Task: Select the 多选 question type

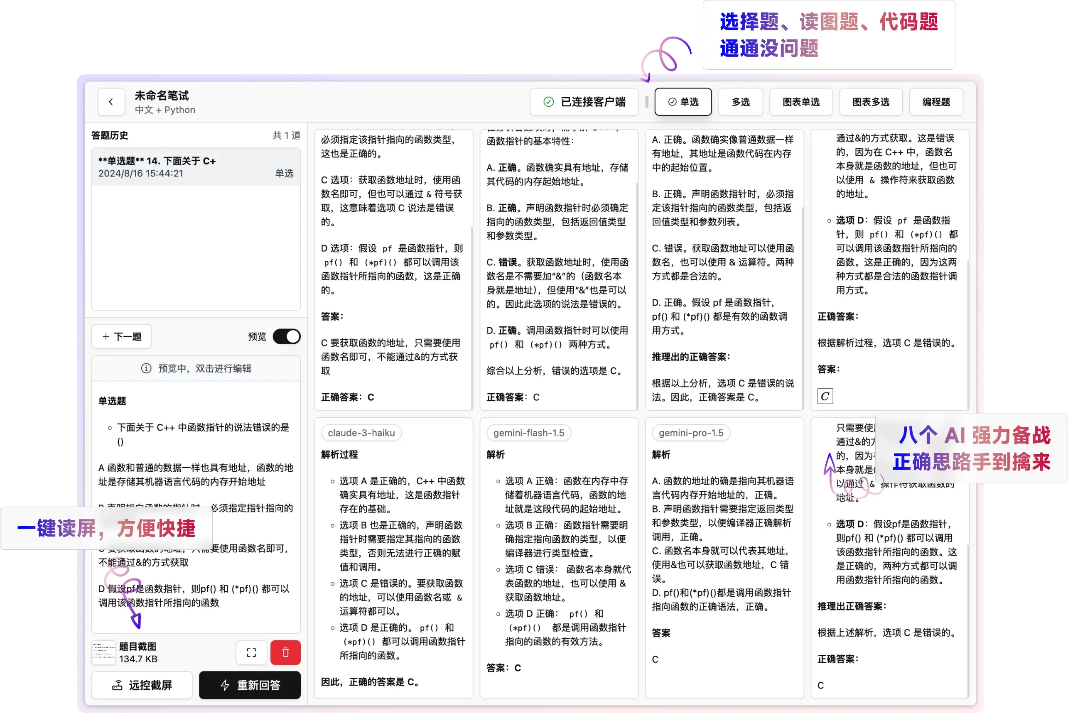Action: (741, 102)
